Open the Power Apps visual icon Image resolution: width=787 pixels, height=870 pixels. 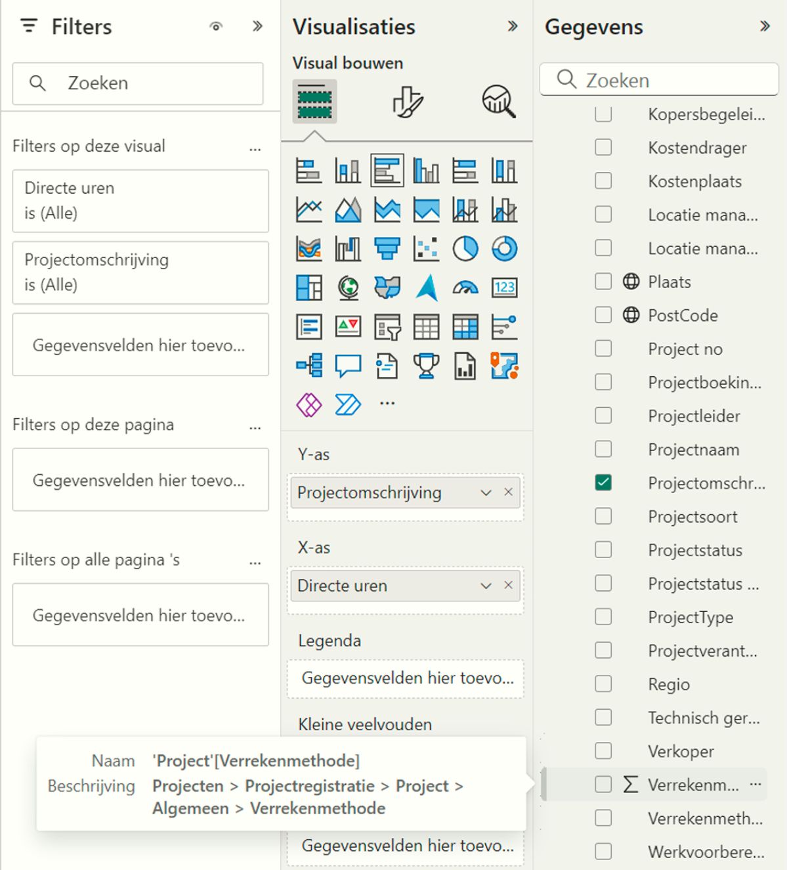[x=308, y=404]
